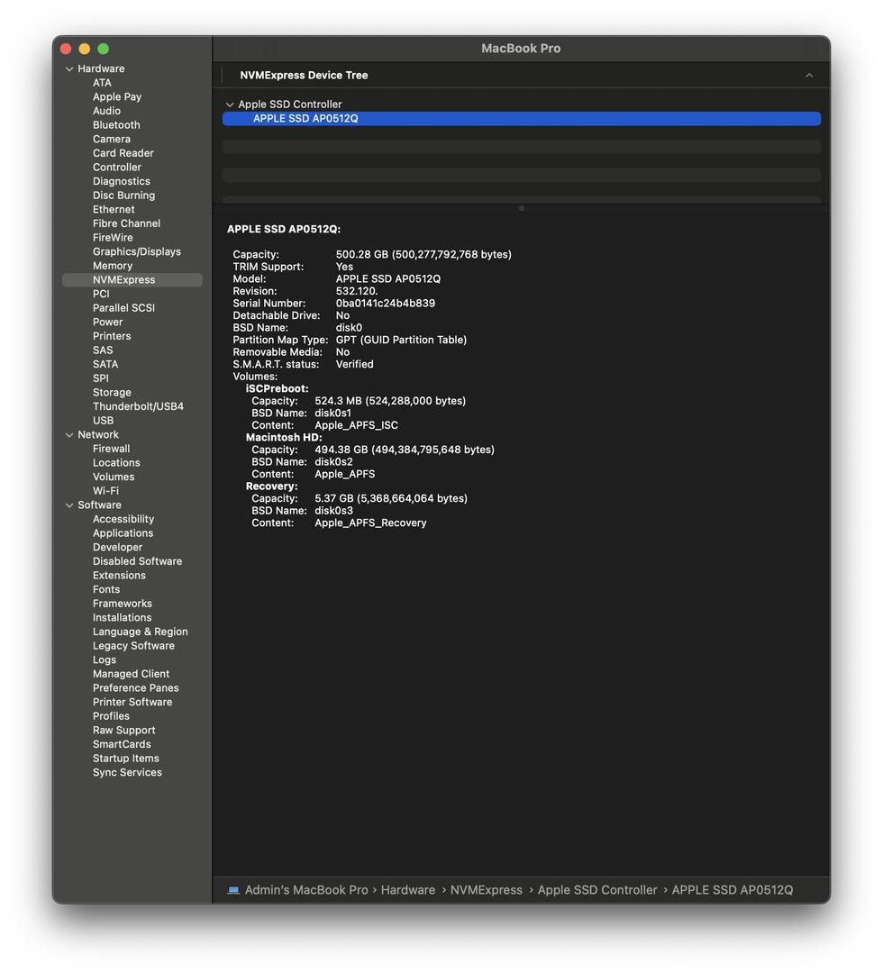Select USB in the sidebar
The image size is (883, 973).
pos(103,420)
